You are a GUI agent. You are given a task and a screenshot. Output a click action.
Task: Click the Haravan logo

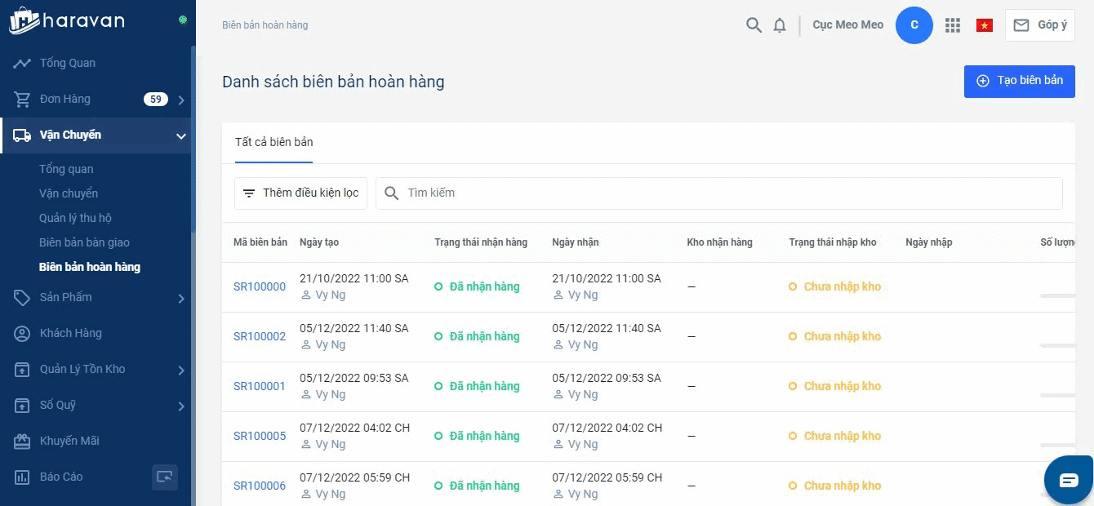pos(67,21)
